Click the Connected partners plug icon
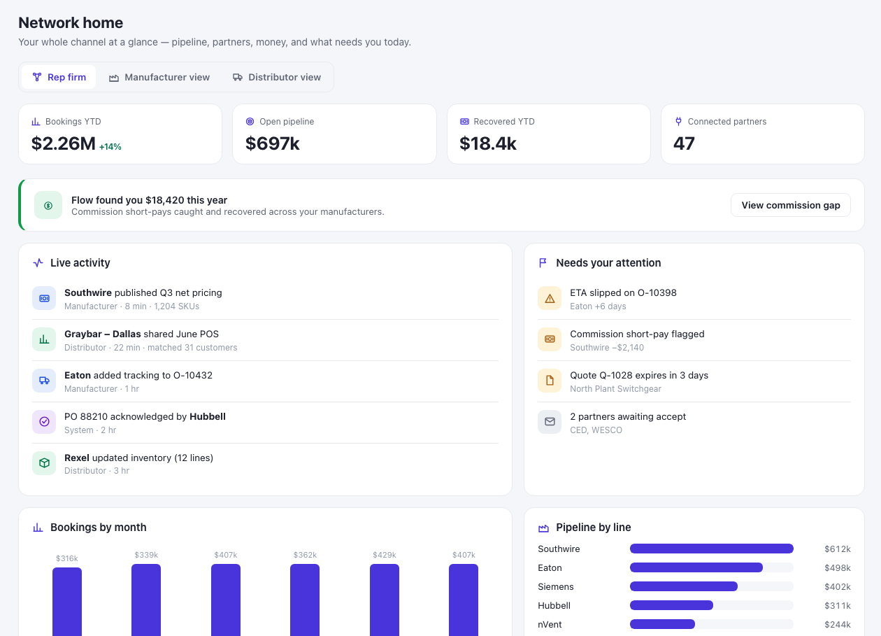Screen dimensions: 881x636 (678, 122)
